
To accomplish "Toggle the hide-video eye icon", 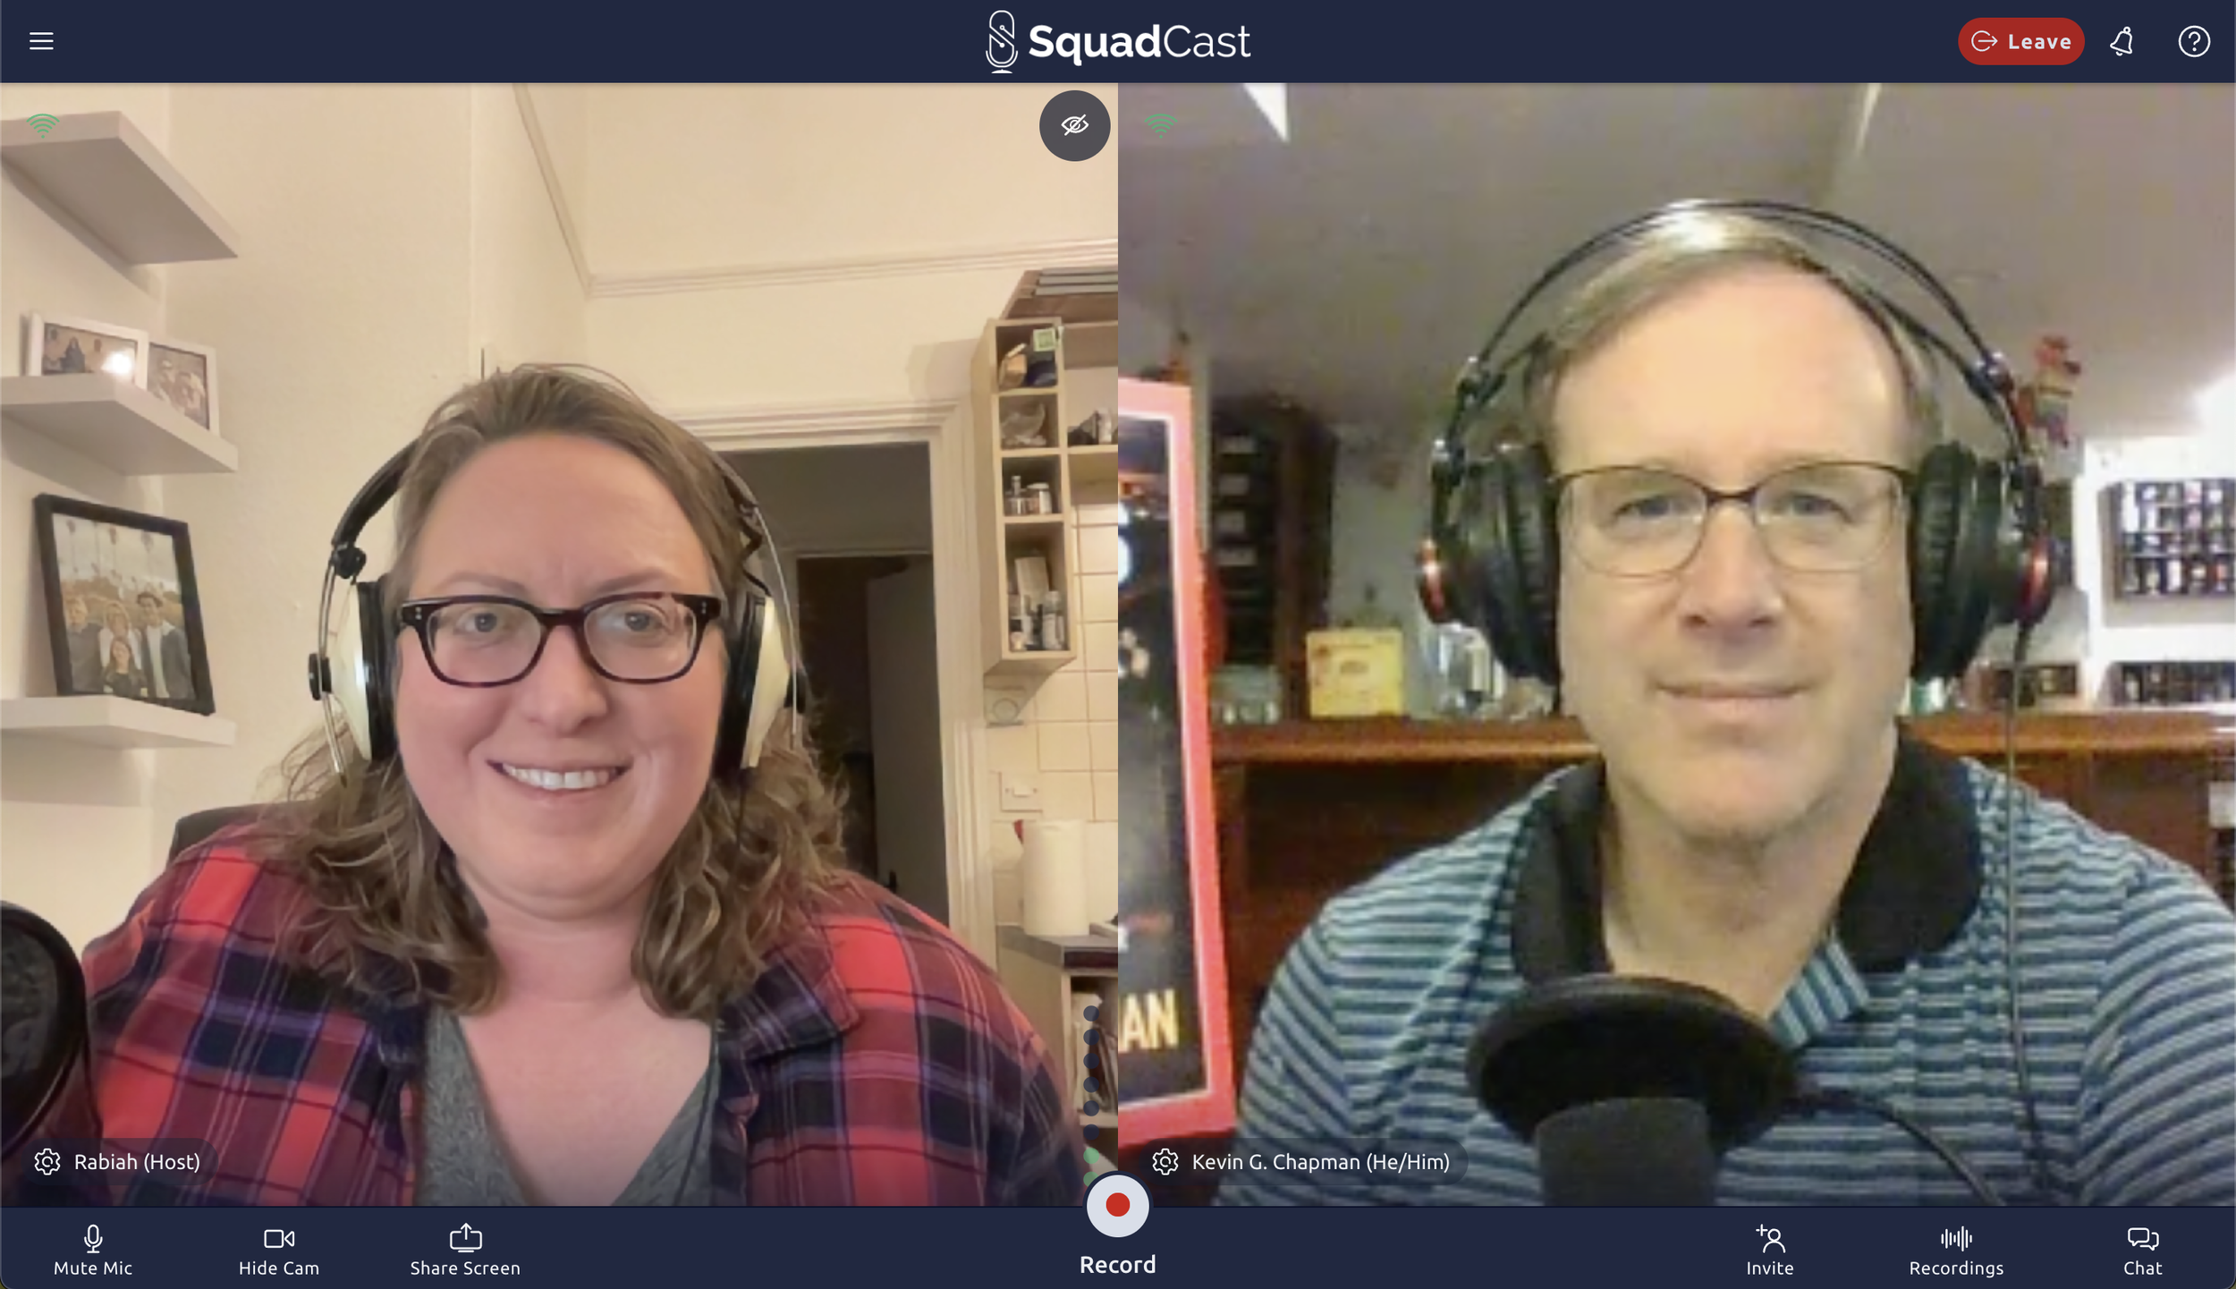I will tap(1074, 125).
